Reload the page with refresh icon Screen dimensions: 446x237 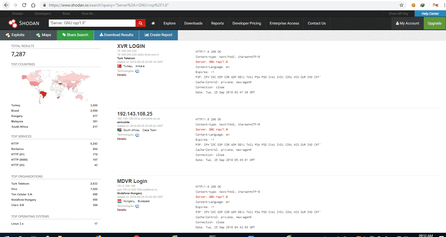click(x=24, y=5)
